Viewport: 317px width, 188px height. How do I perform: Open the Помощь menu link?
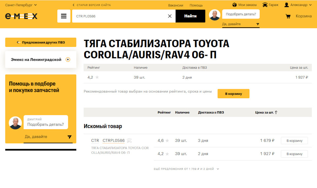tap(196, 6)
